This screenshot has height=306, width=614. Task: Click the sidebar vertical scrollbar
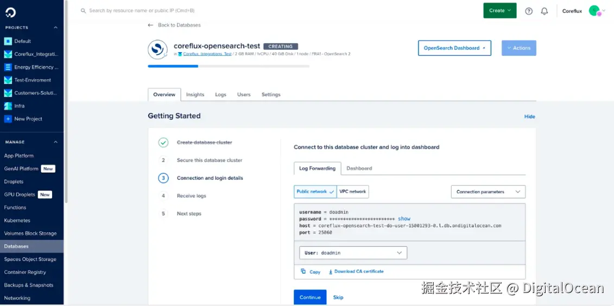66,102
